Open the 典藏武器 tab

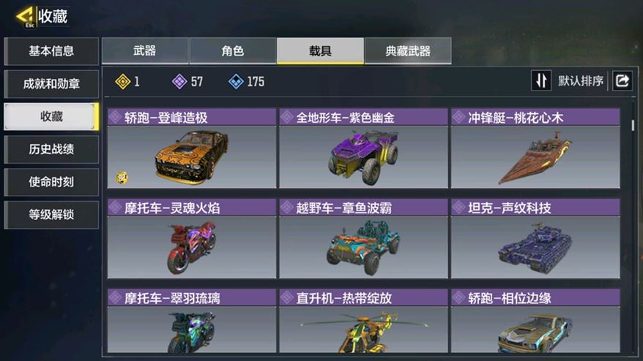[x=408, y=50]
